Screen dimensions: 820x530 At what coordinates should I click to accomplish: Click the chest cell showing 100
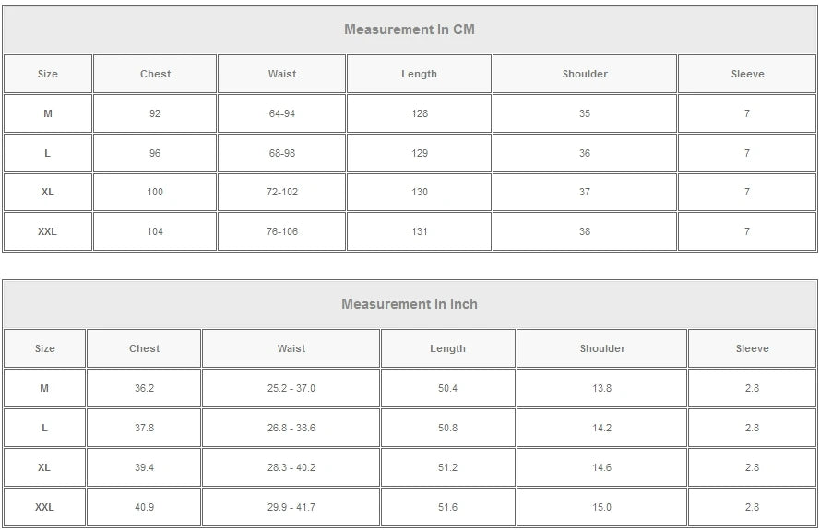(x=155, y=192)
